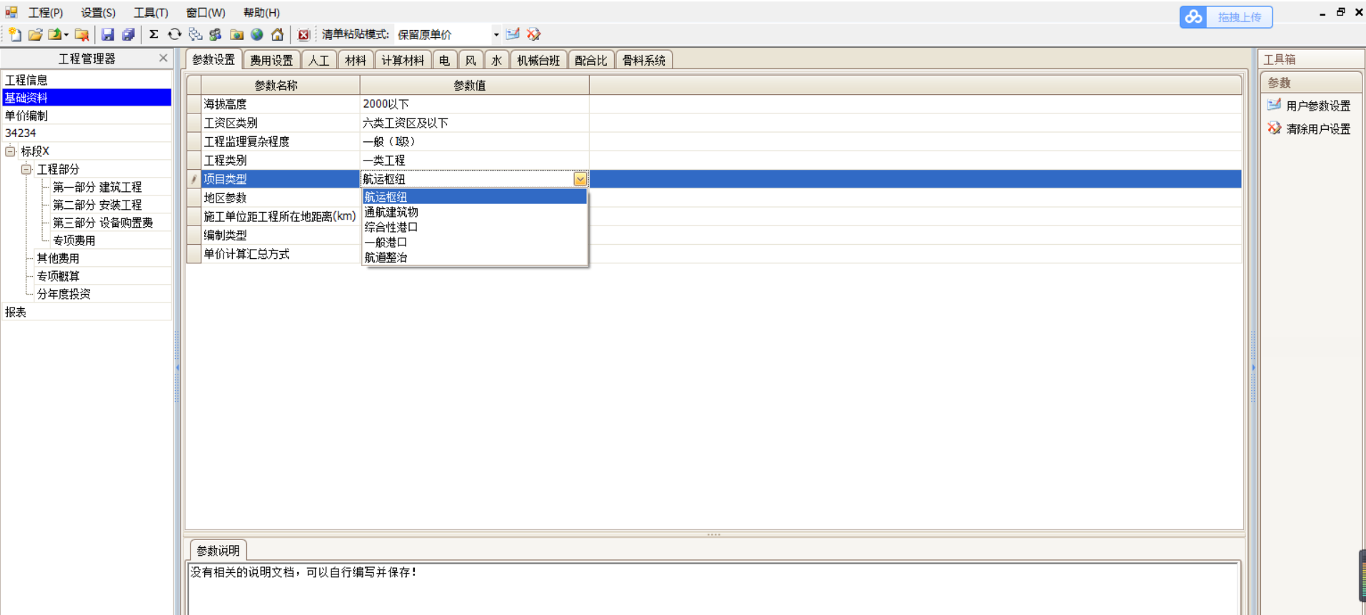Click 用户参数设置 in the toolbox
The width and height of the screenshot is (1366, 615).
click(x=1317, y=106)
